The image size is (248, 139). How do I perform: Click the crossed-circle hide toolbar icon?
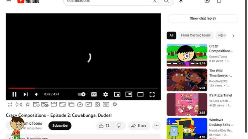[36, 105]
